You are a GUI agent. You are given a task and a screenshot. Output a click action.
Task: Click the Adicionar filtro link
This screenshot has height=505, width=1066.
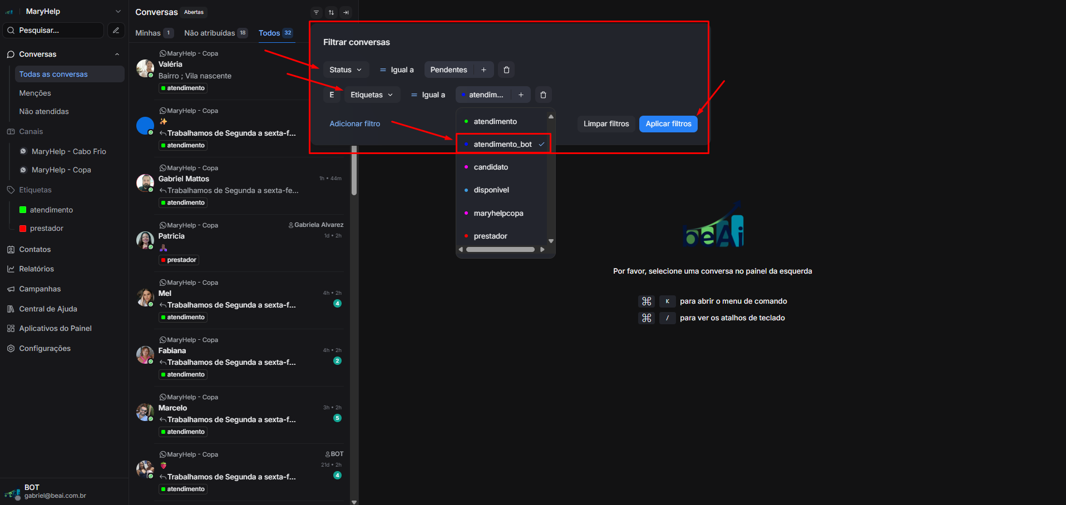coord(354,124)
